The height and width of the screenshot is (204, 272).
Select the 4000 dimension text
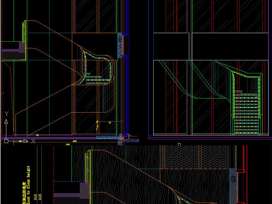tap(75, 142)
